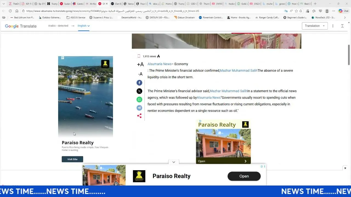Open the translate page icon in address bar

pyautogui.click(x=286, y=11)
